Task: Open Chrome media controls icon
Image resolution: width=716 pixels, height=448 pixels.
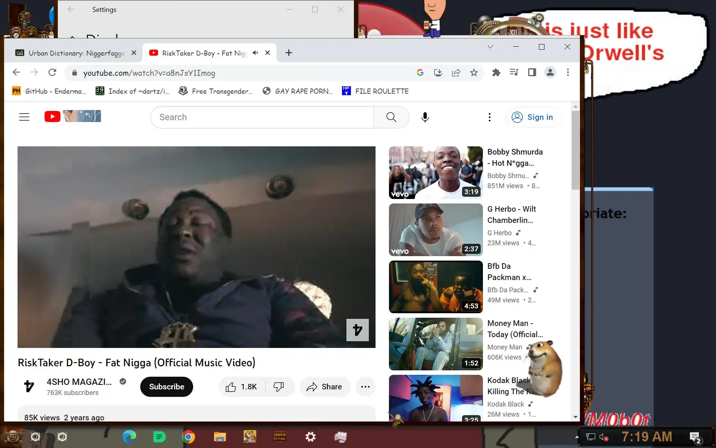Action: [514, 72]
